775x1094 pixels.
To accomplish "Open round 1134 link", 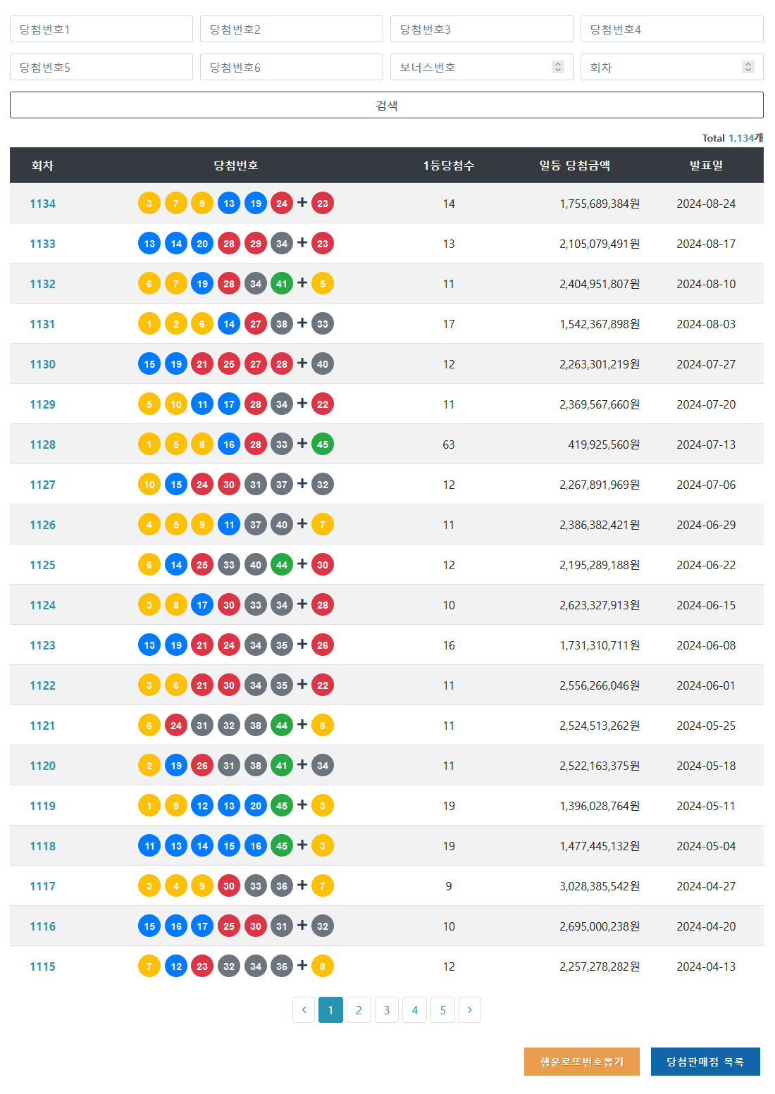I will [42, 204].
